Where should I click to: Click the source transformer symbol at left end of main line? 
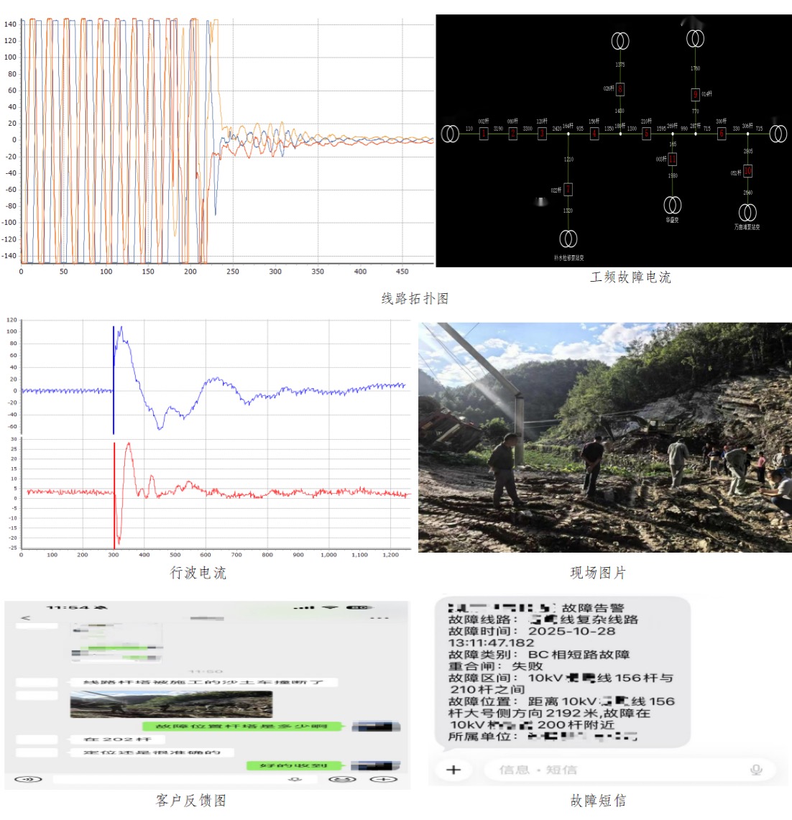coord(450,134)
